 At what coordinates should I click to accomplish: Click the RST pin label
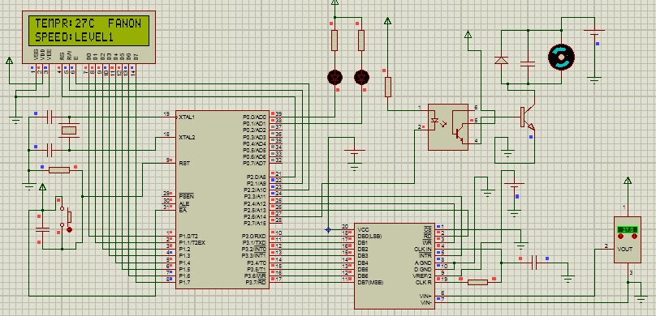pos(183,163)
